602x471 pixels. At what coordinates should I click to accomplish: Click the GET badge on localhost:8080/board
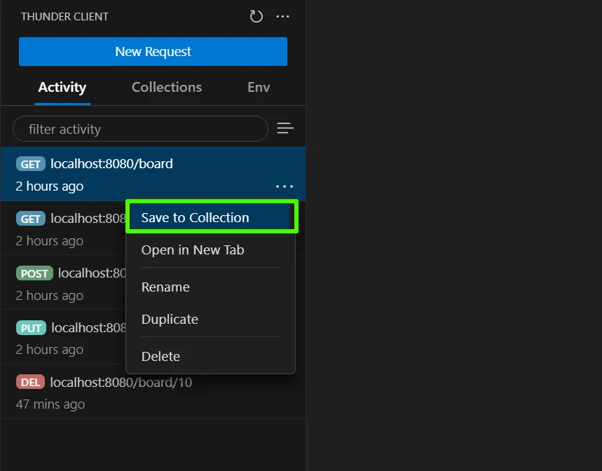pos(31,164)
